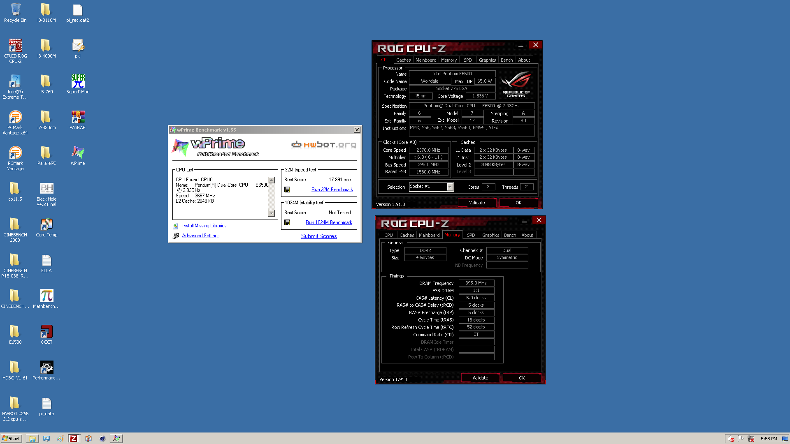Open the Recycle Bin icon
The image size is (790, 444).
point(15,13)
